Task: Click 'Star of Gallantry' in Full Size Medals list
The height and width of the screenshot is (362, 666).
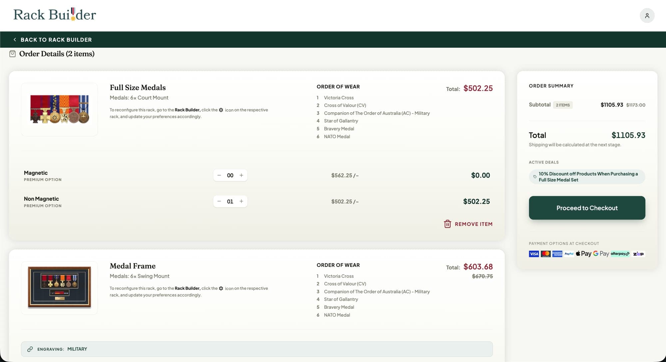Action: [x=341, y=121]
